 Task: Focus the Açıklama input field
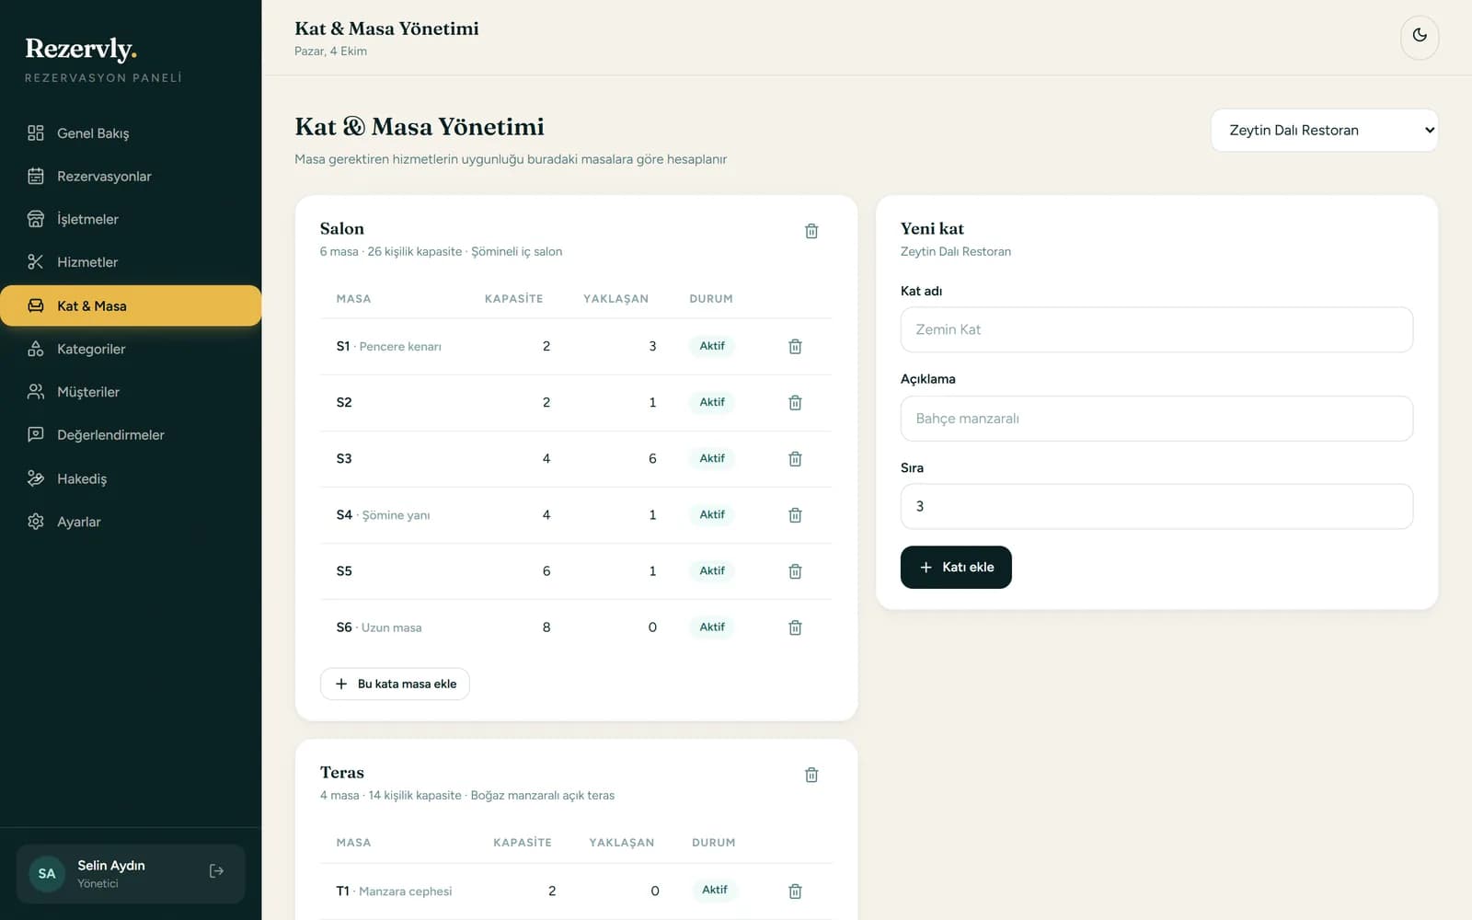point(1156,419)
